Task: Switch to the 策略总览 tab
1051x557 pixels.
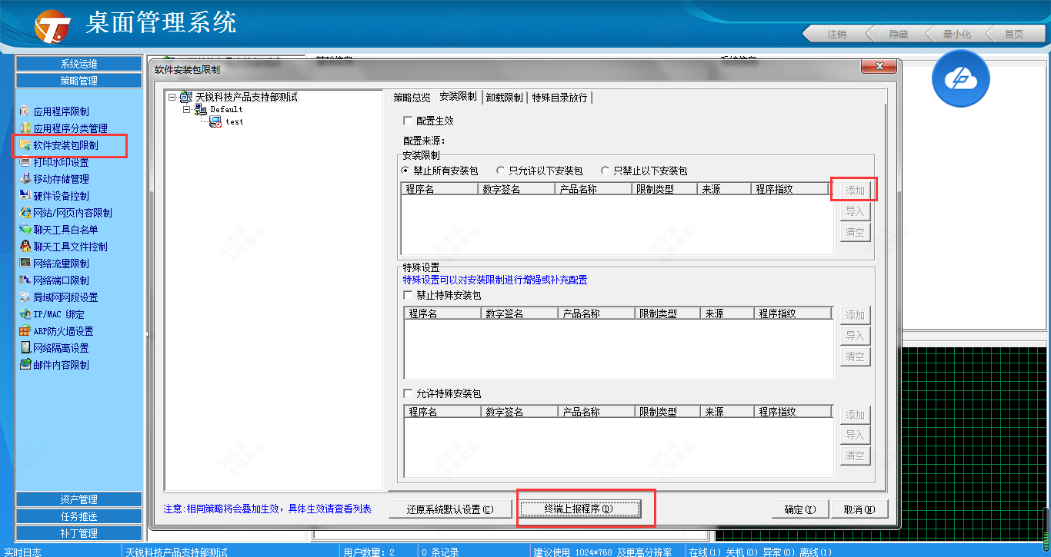Action: [412, 98]
